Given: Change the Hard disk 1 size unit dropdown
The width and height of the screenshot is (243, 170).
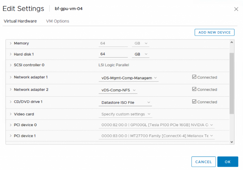Looking at the screenshot, I should point(141,54).
